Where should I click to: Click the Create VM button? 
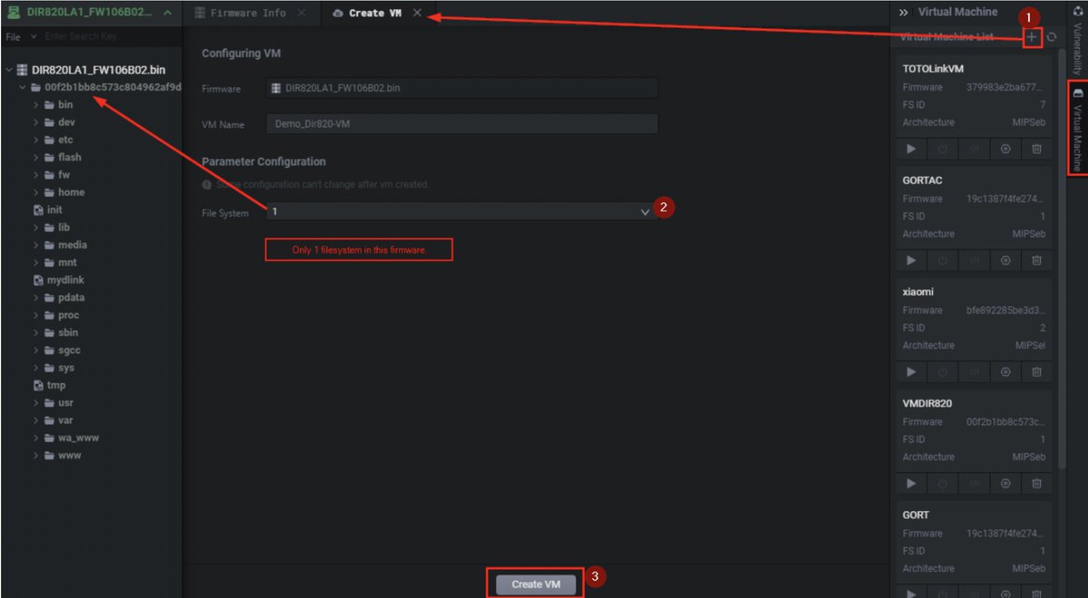[x=536, y=584]
